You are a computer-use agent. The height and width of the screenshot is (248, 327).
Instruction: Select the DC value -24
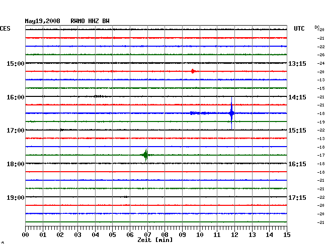pyautogui.click(x=321, y=63)
